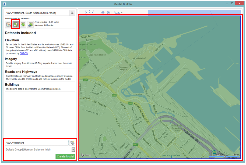Zoom in the map view
Viewport: 246px width, 165px height.
108,13
